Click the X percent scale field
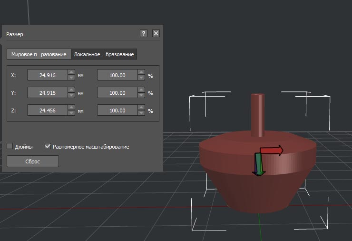The height and width of the screenshot is (241, 352). 117,75
